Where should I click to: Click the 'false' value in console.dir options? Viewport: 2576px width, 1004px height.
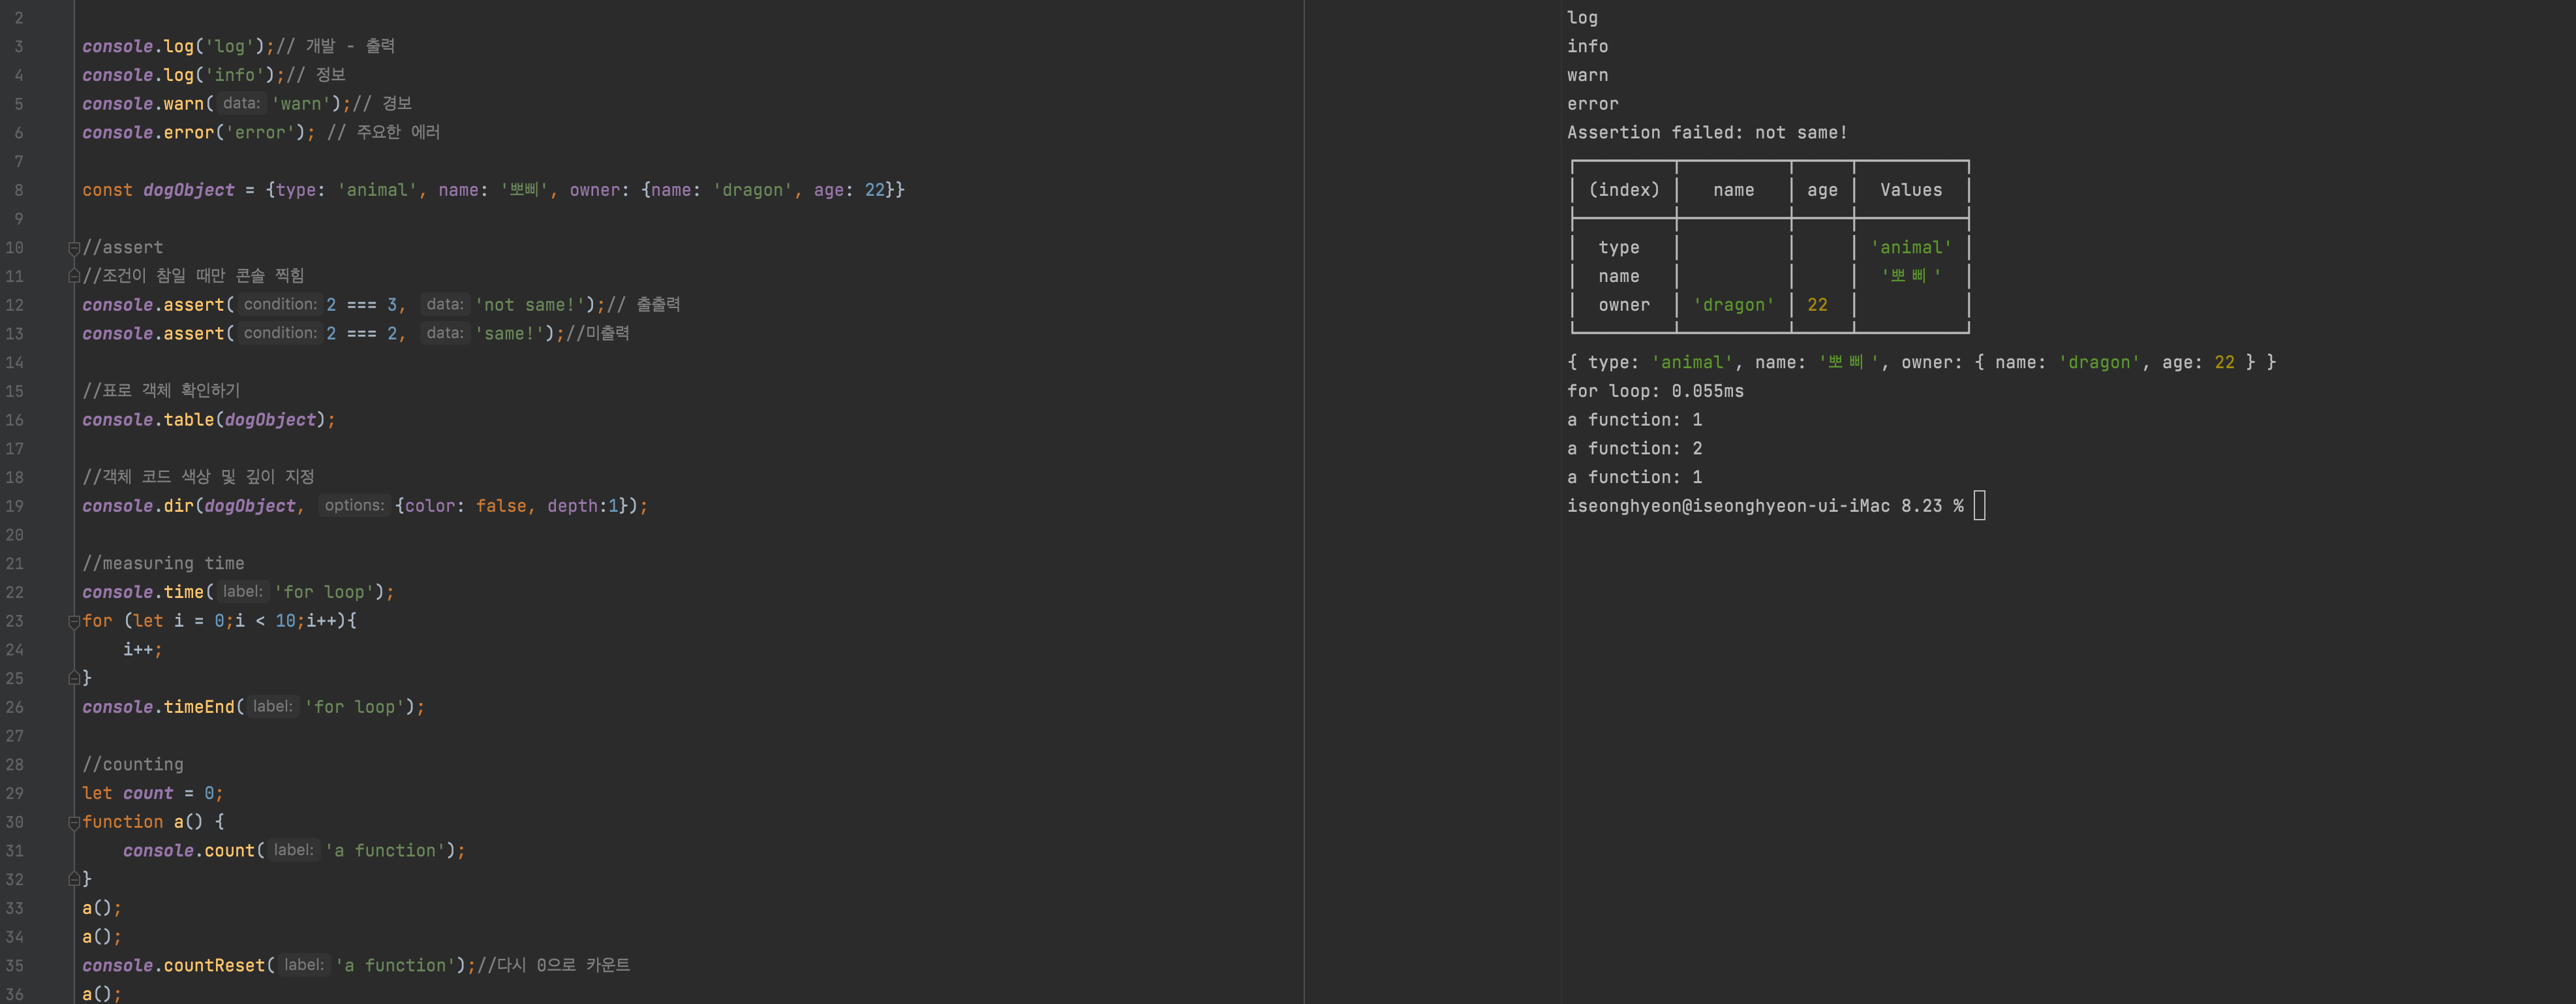point(501,506)
